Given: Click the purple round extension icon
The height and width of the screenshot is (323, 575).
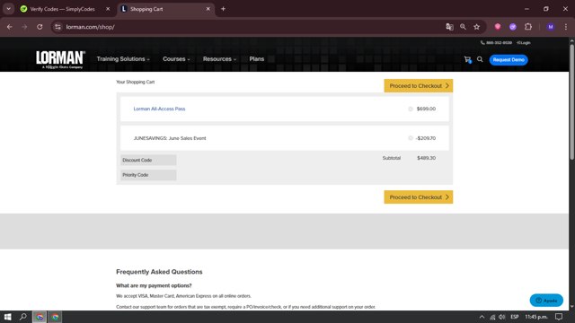Looking at the screenshot, I should click(x=513, y=27).
